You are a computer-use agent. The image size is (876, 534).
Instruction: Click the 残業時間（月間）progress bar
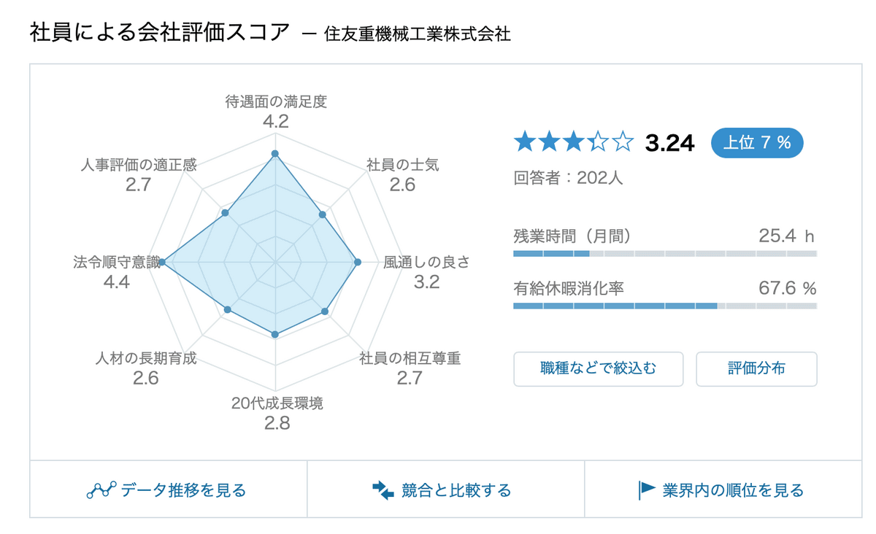click(665, 253)
